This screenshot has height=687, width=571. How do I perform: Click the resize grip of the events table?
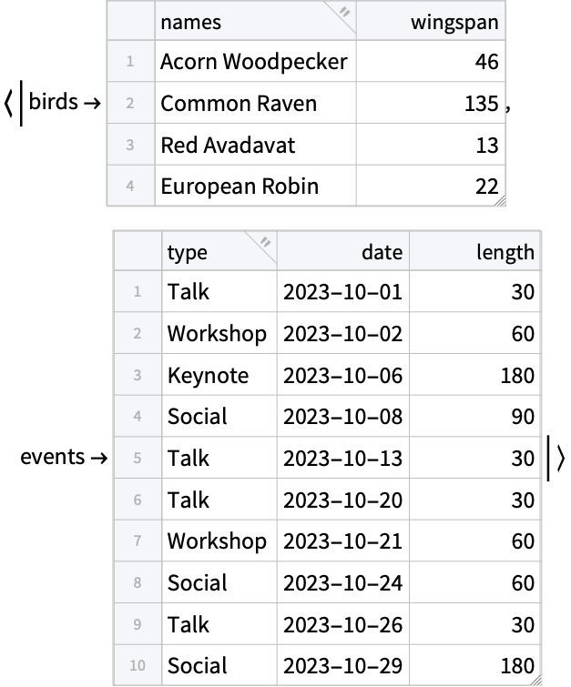535,681
